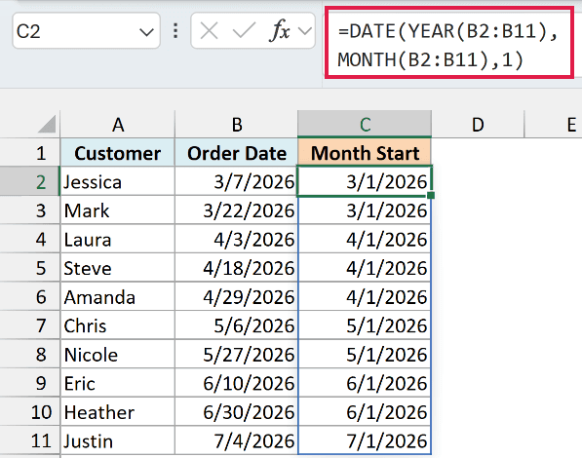Screen dimensions: 582x458
Task: Select Month Start cell in Laura's row
Action: point(365,239)
